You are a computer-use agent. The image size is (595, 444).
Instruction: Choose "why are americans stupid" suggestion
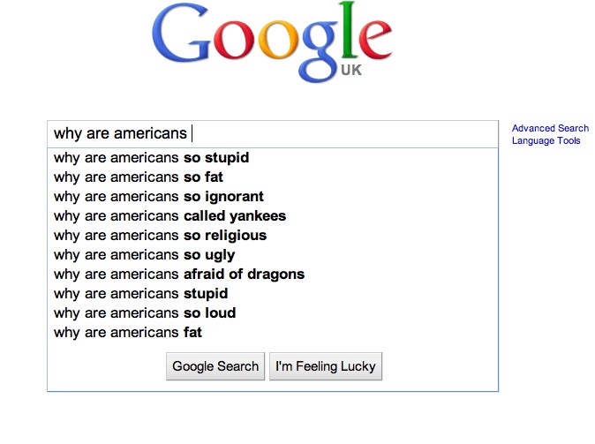click(140, 294)
